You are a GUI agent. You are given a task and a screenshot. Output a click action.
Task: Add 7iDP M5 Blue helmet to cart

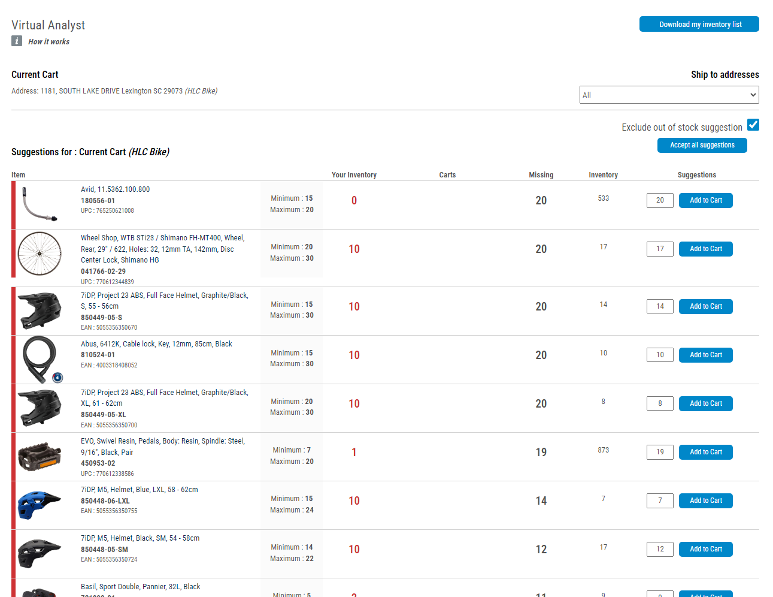point(705,500)
